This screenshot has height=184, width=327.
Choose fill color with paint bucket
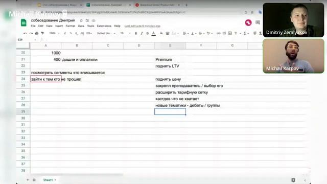(161, 33)
